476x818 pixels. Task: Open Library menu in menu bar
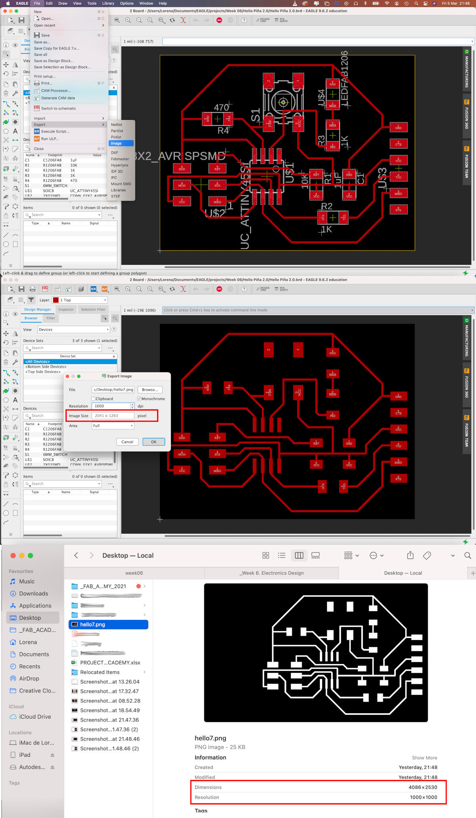point(108,3)
